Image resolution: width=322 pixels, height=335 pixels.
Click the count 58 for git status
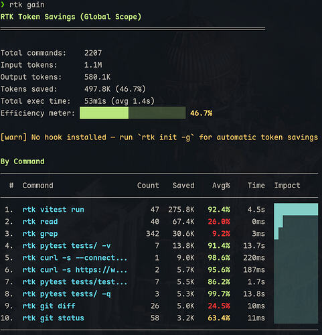[155, 318]
